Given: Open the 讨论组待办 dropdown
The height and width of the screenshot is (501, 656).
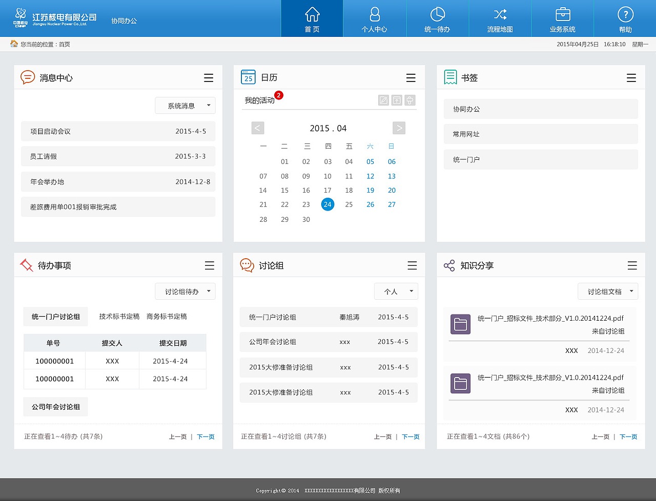Looking at the screenshot, I should click(185, 291).
